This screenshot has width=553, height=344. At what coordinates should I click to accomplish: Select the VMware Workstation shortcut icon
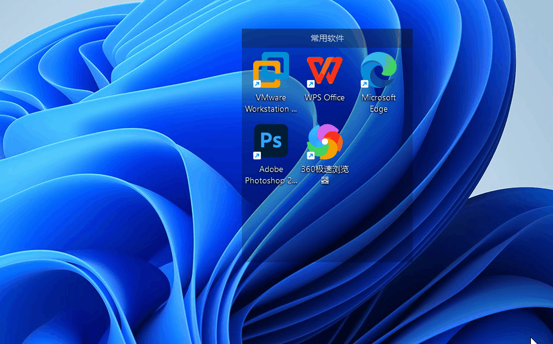(x=271, y=70)
